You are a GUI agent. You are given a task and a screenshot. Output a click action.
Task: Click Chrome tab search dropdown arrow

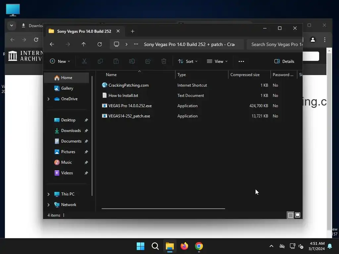click(x=12, y=25)
